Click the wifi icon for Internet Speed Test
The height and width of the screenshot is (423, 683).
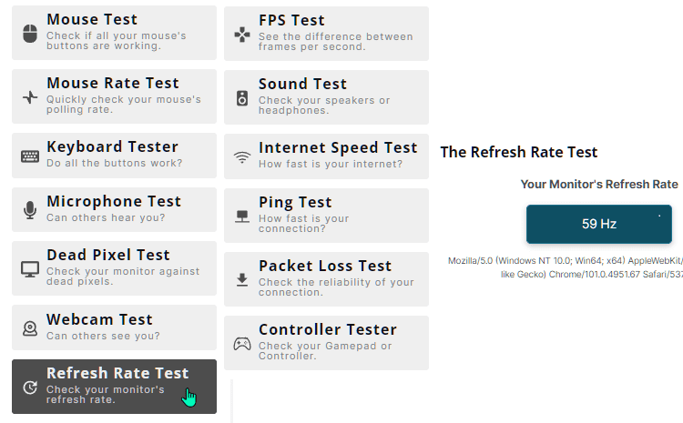tap(242, 157)
